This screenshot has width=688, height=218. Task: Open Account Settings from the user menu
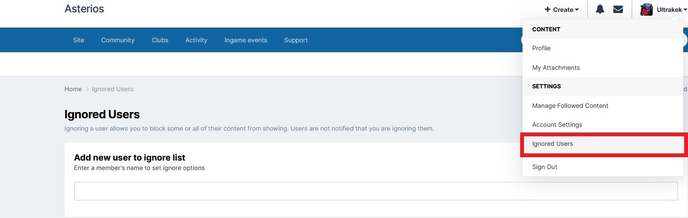[557, 125]
